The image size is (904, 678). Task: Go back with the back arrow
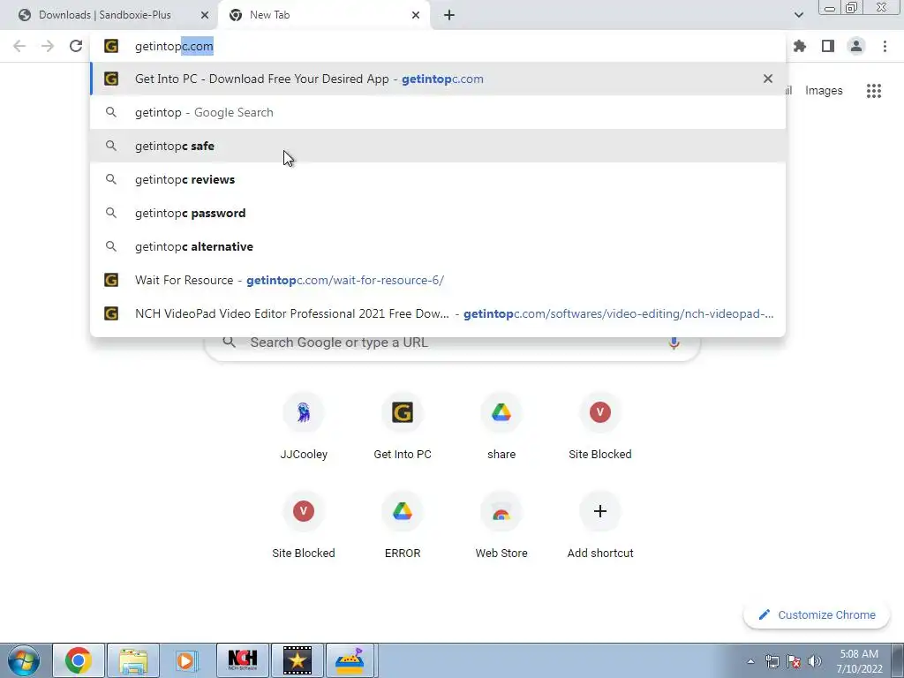(19, 46)
